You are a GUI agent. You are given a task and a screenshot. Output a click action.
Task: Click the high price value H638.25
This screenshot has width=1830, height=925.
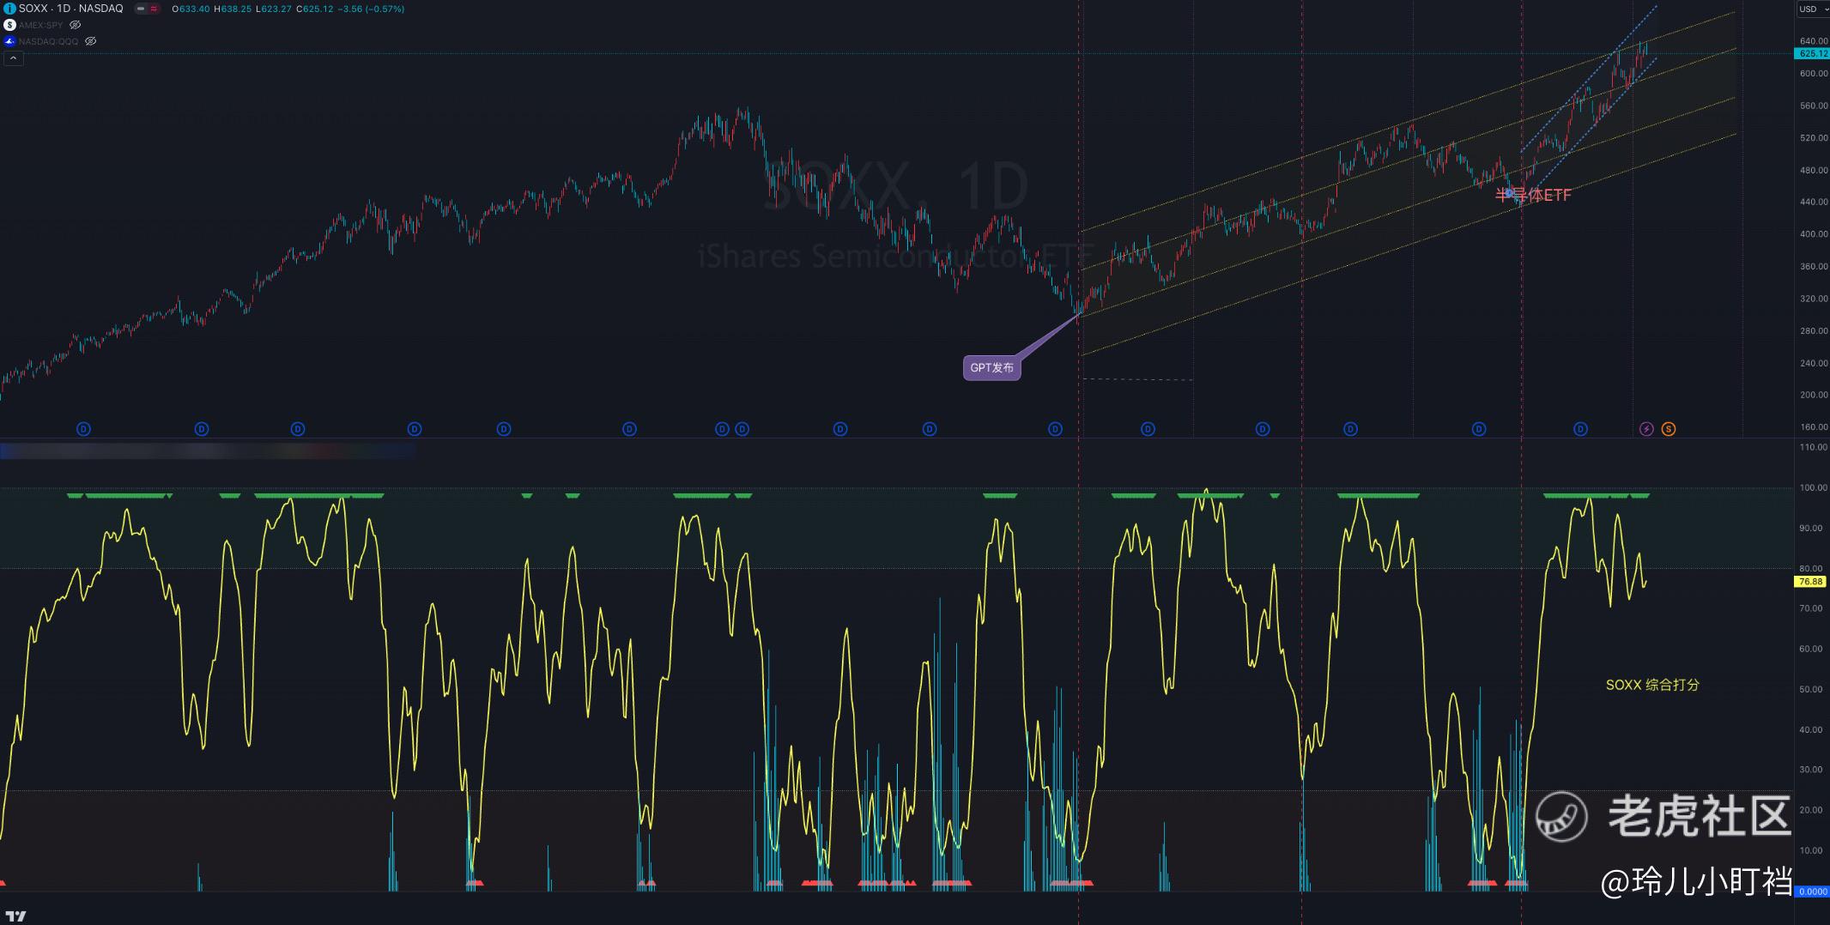(x=233, y=9)
